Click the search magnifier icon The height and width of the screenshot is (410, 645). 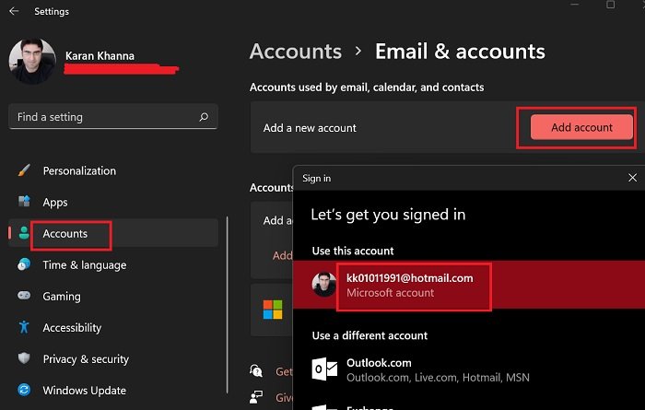(x=204, y=117)
